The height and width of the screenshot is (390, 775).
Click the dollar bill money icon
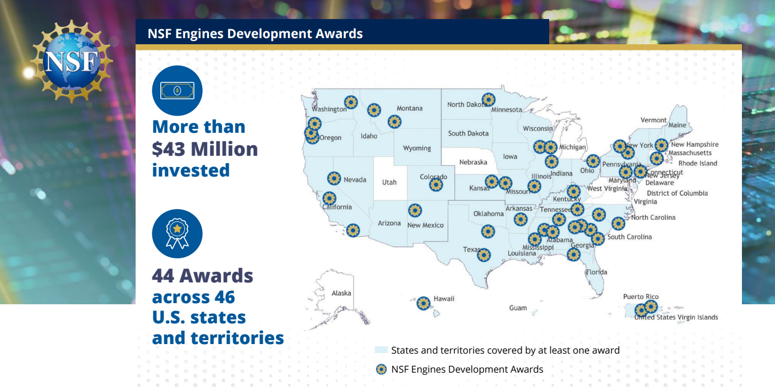pyautogui.click(x=177, y=91)
